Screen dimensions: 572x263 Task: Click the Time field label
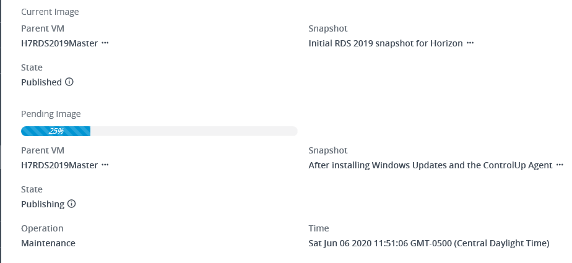(319, 228)
